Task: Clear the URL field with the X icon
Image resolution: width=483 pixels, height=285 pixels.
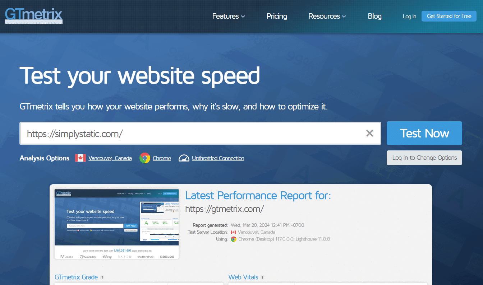Action: click(369, 133)
